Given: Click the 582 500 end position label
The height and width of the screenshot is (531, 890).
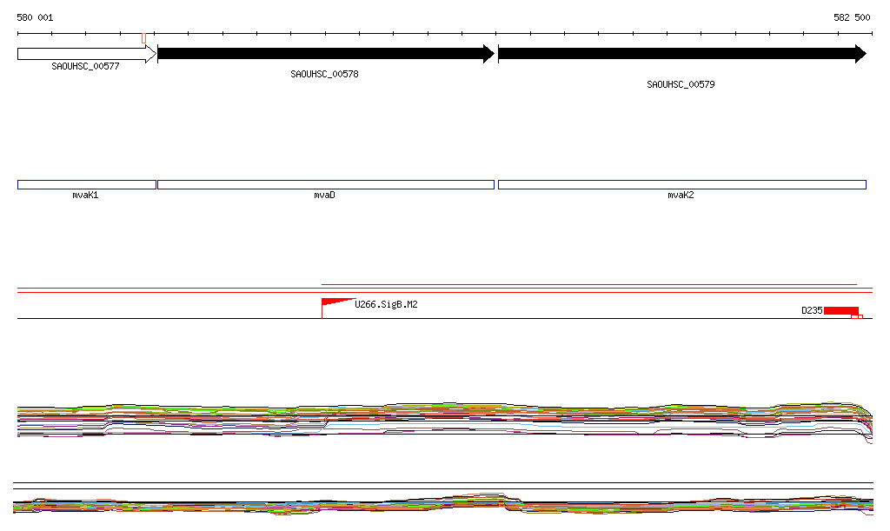Looking at the screenshot, I should point(852,17).
